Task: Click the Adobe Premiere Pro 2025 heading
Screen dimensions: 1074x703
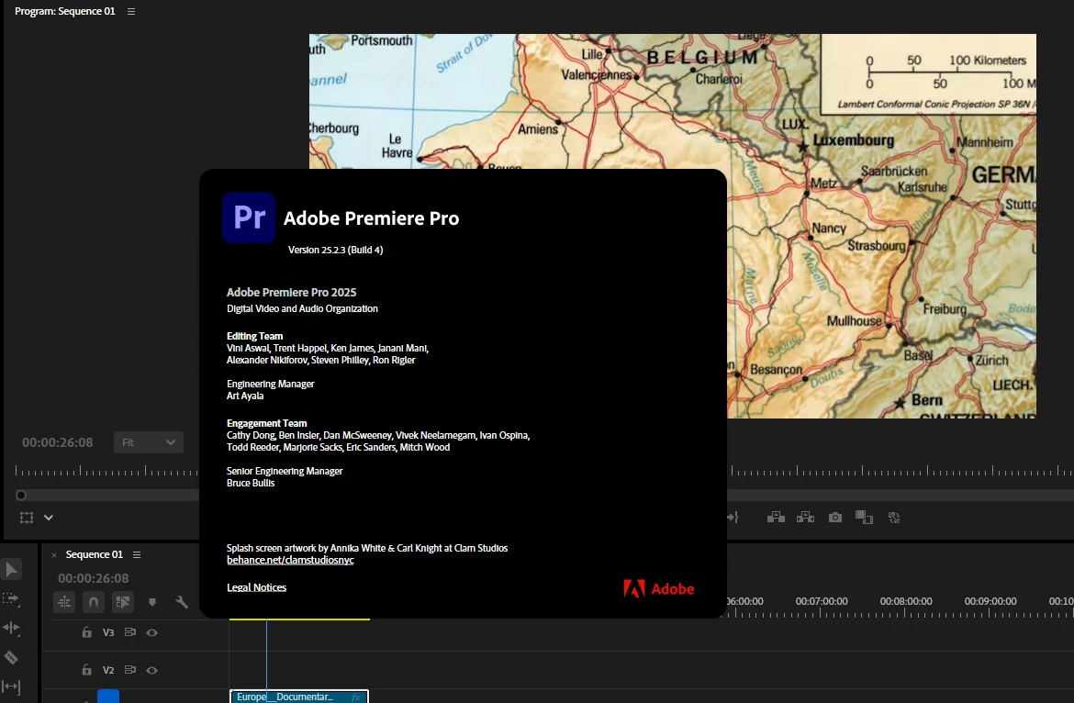Action: pos(291,292)
